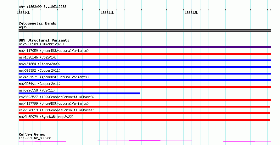Open variant nsv4127799 (gnomADStructuralVariants) label
280x145 pixels.
(x=54, y=103)
